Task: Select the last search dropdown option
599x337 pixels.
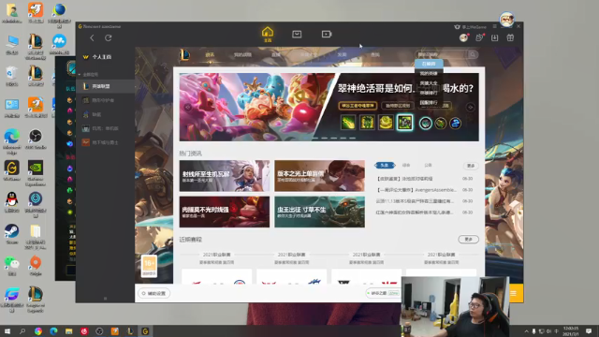Action: tap(429, 102)
